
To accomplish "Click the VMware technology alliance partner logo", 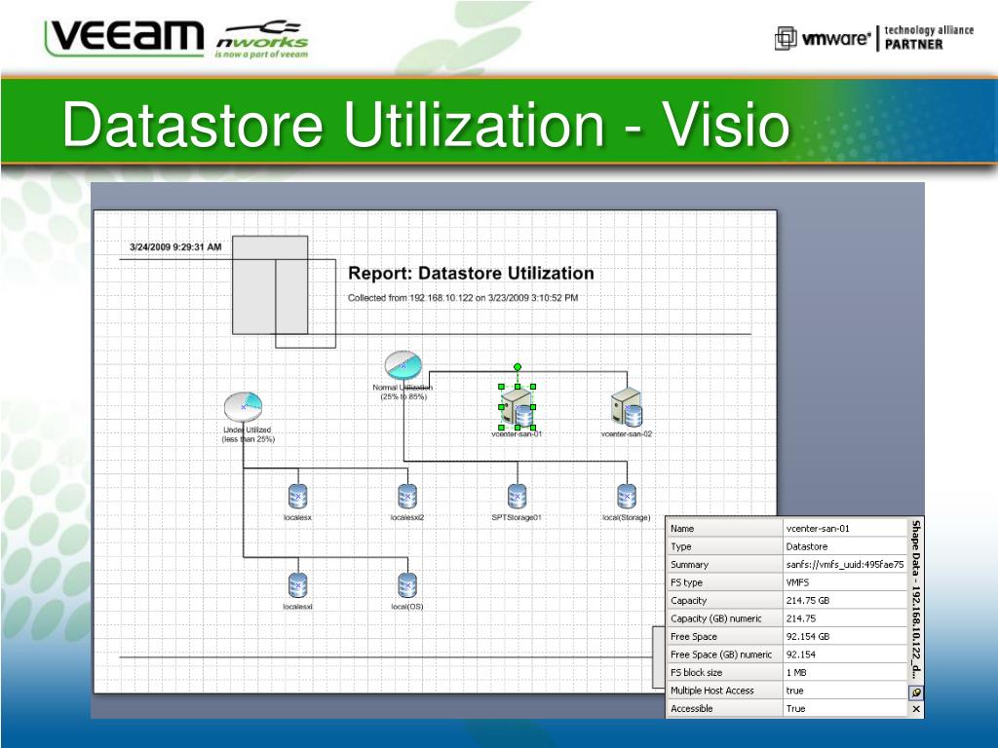I will pyautogui.click(x=874, y=38).
